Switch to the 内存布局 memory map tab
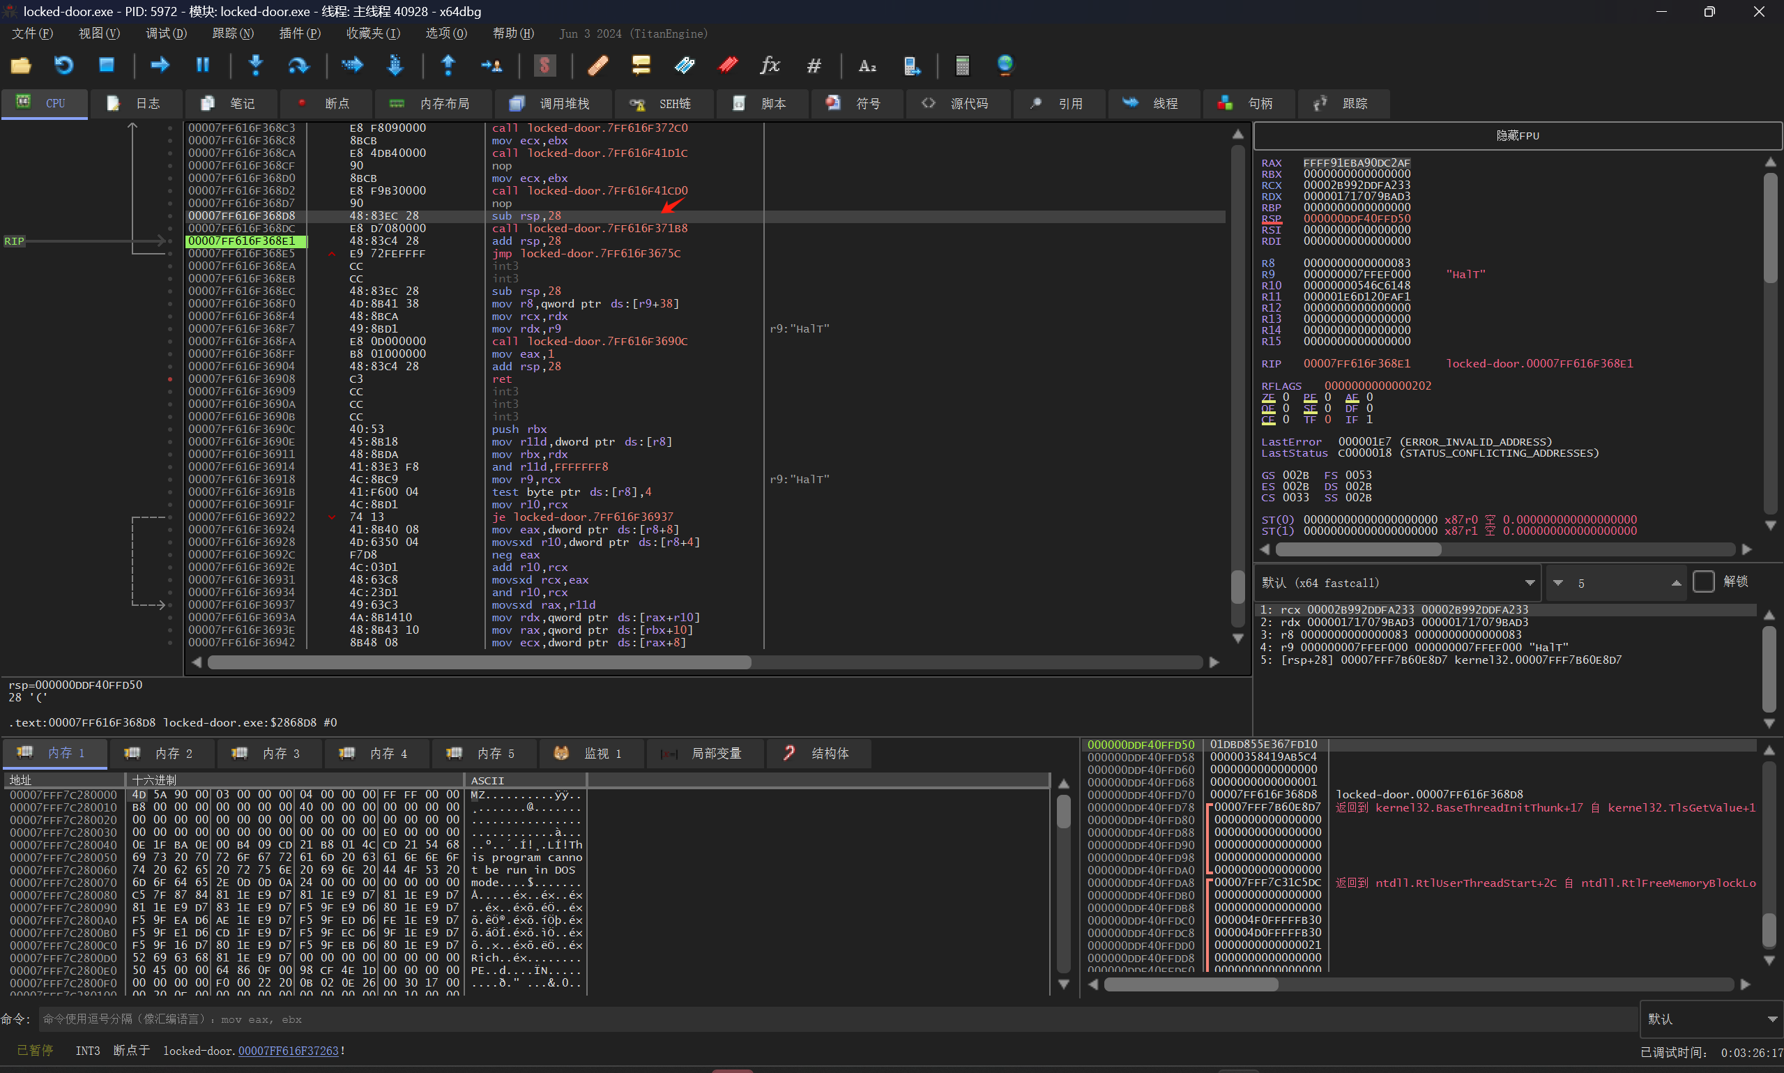Viewport: 1784px width, 1073px height. click(434, 103)
